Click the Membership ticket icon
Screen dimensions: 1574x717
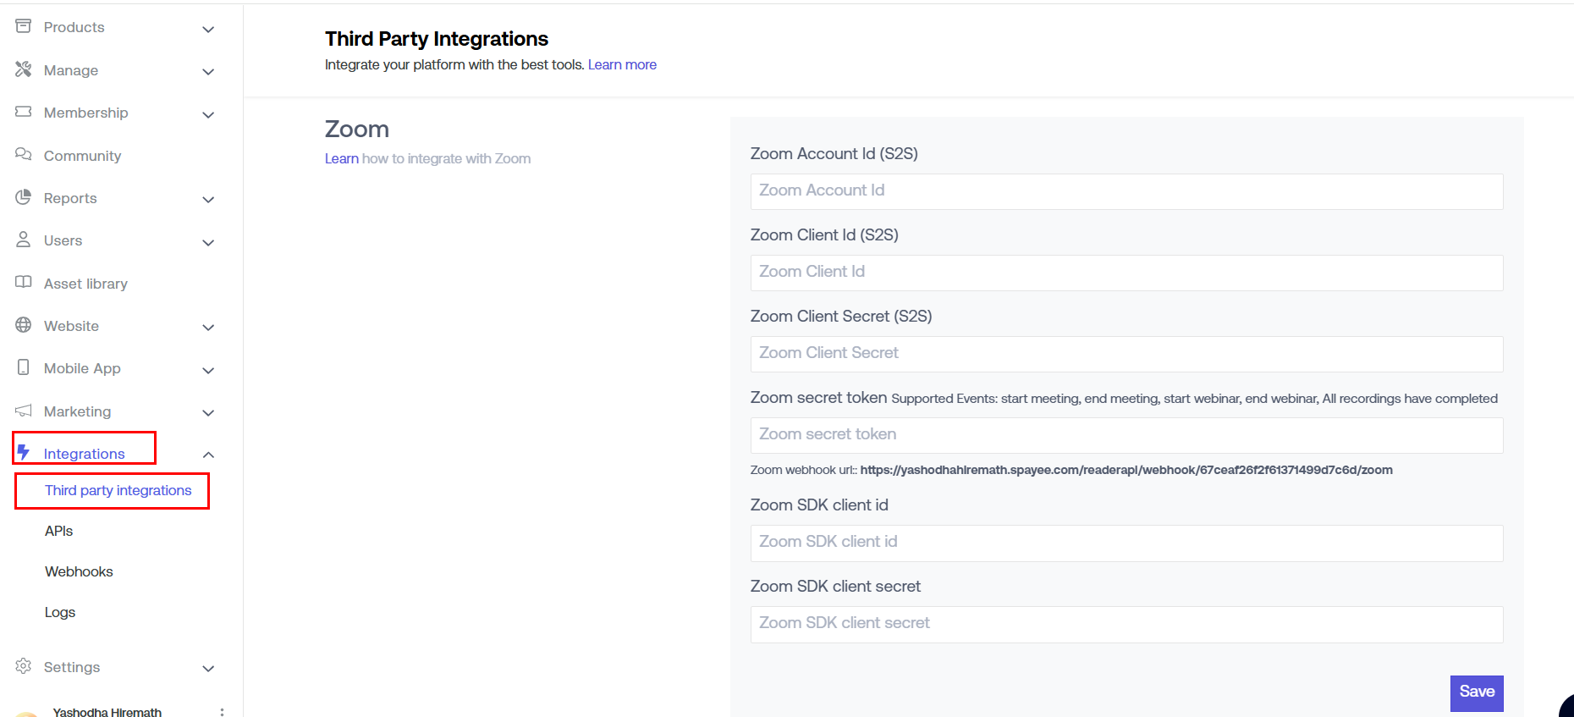click(x=24, y=112)
